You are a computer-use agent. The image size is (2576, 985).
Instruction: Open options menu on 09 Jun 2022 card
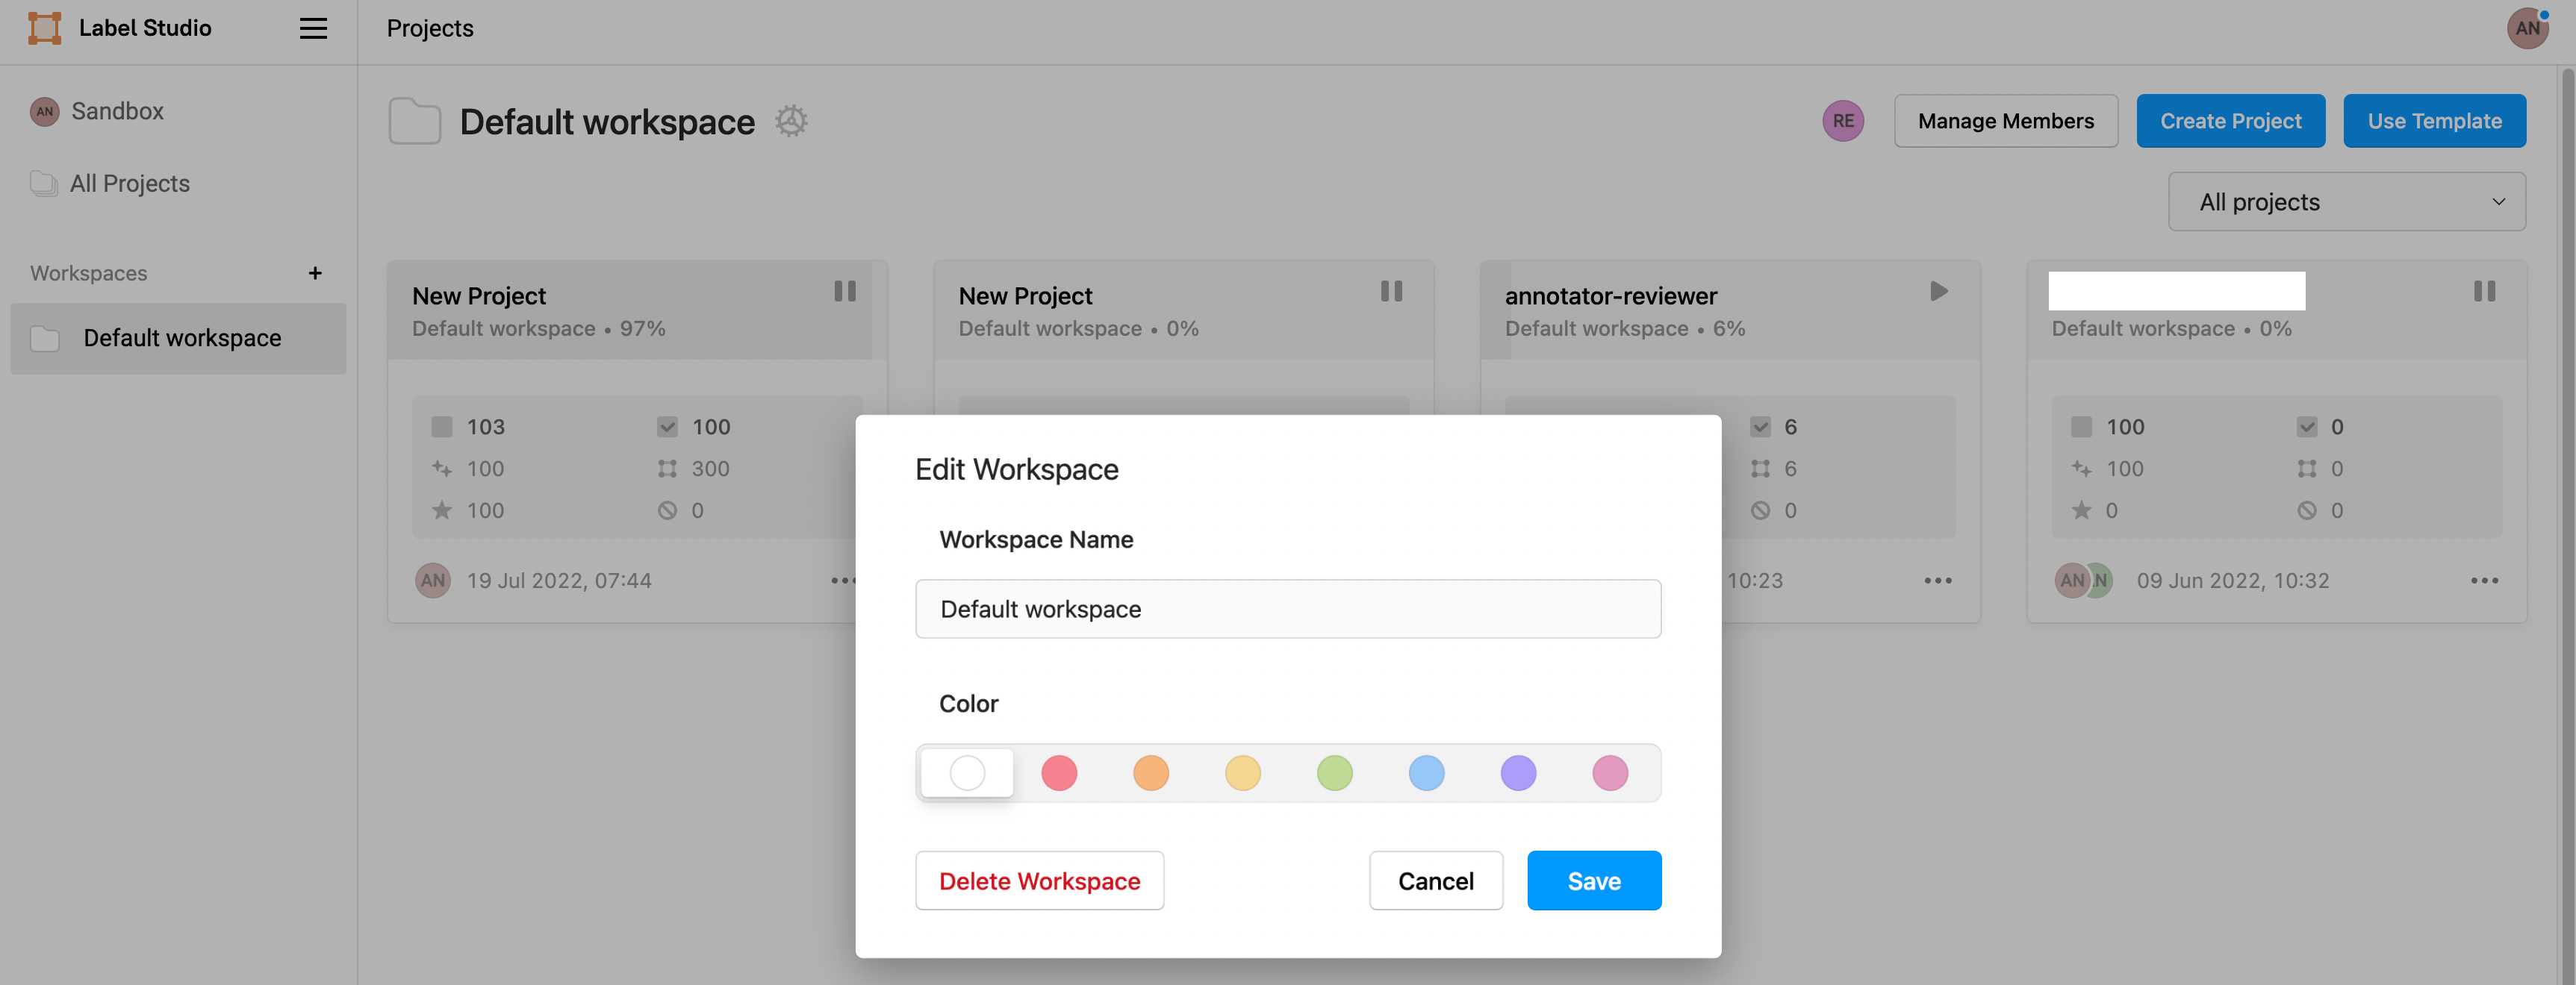[2483, 581]
